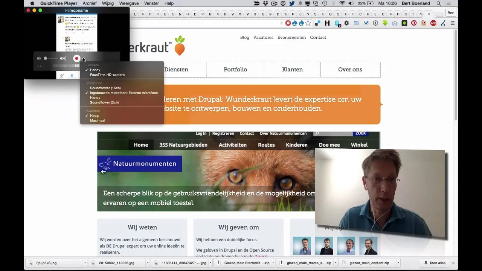Click the menu bar volume icon

[351, 3]
